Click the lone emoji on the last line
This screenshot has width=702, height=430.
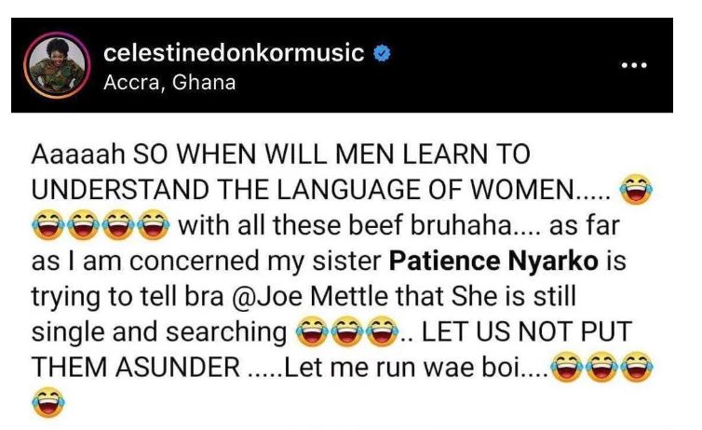click(x=47, y=402)
